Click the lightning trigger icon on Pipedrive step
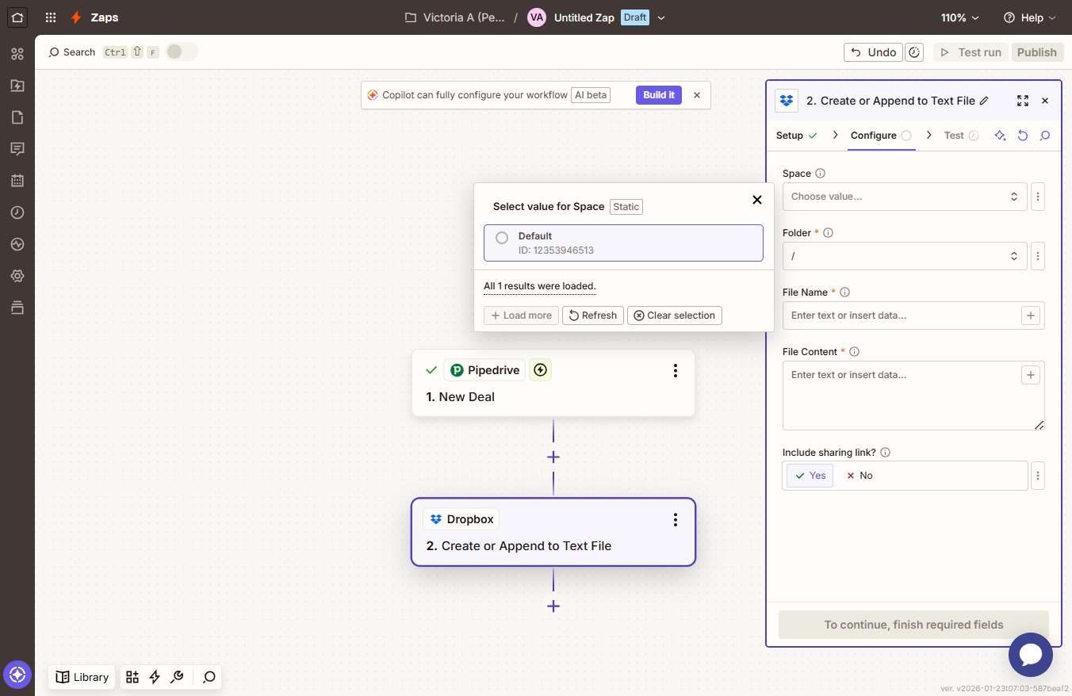Image resolution: width=1072 pixels, height=696 pixels. click(x=541, y=370)
